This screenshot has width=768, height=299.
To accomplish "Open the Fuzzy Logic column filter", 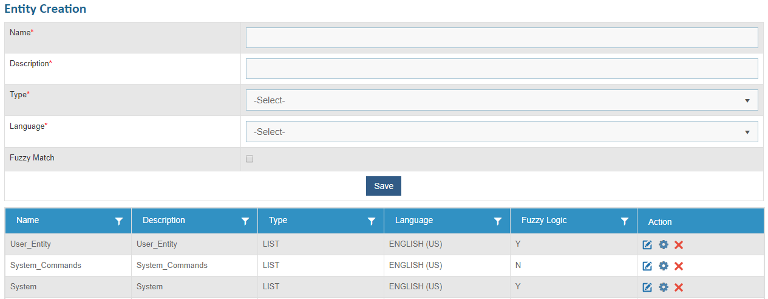I will (624, 222).
